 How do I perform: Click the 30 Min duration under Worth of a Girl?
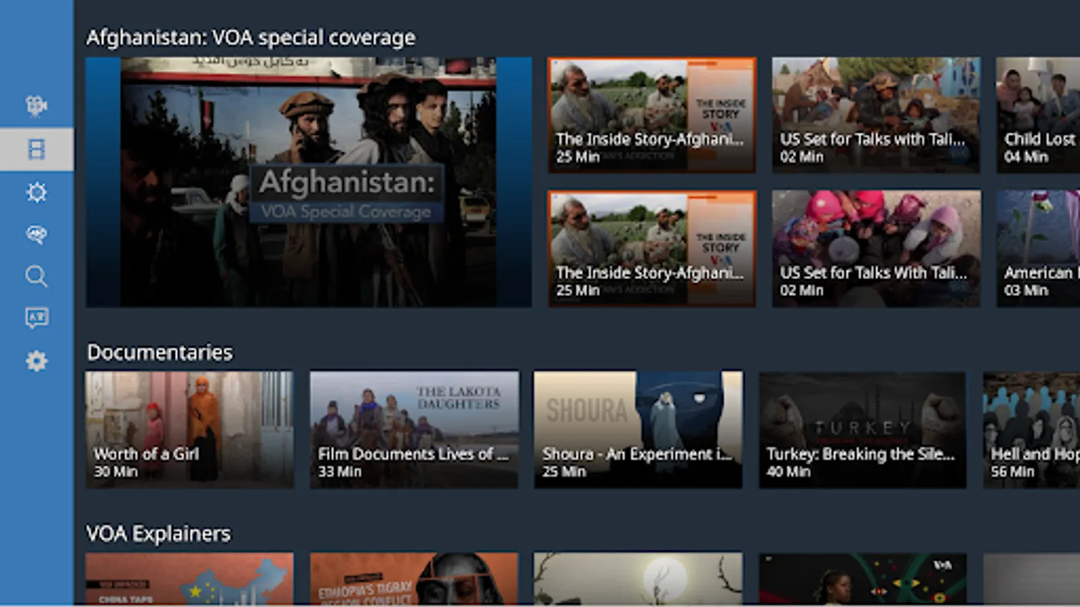tap(115, 471)
